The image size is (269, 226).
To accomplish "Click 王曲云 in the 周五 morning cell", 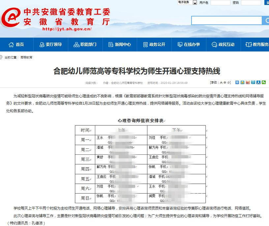I will [102, 177].
